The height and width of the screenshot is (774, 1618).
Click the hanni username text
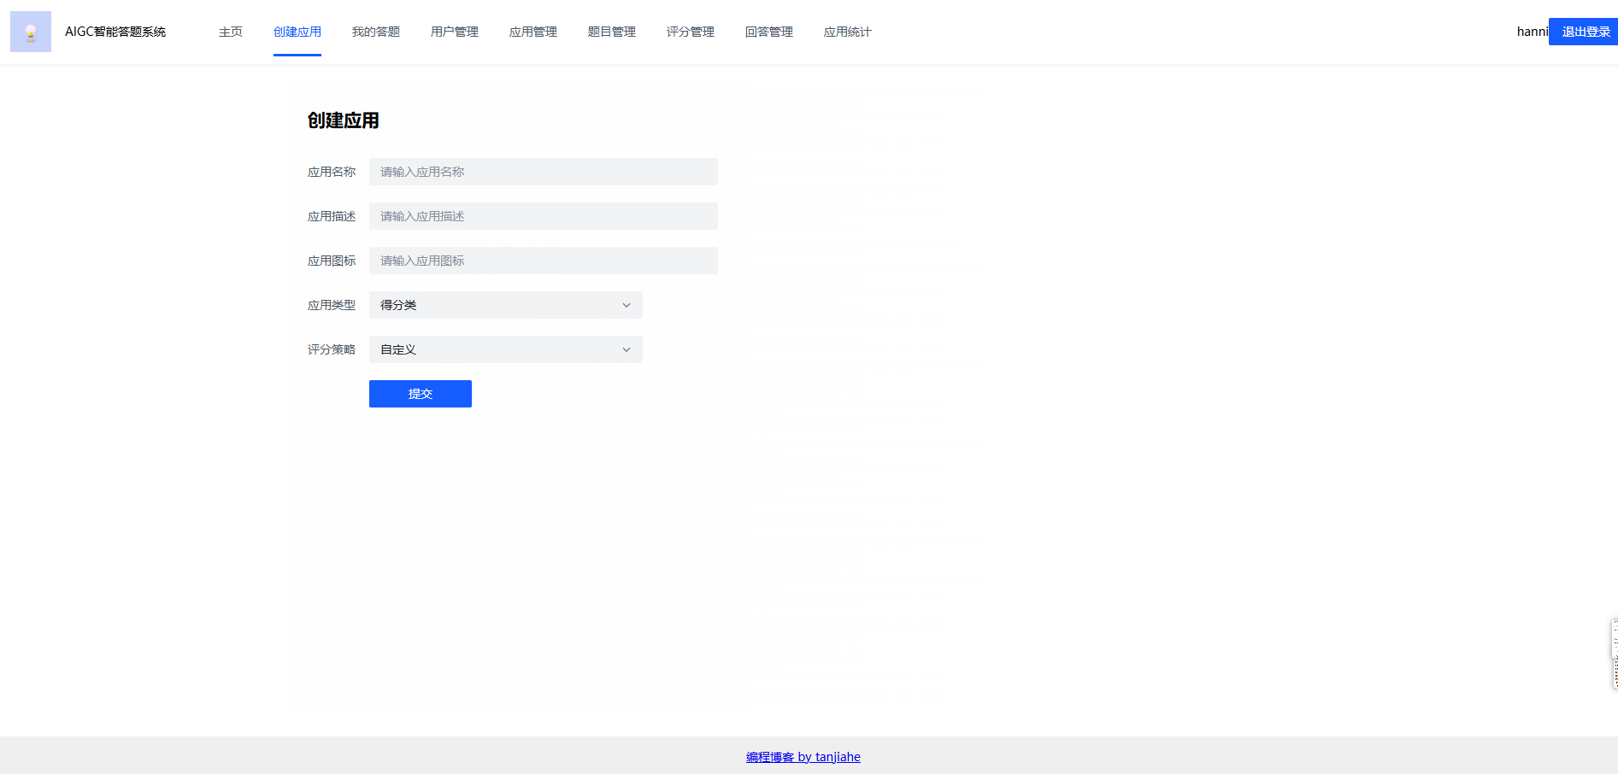(x=1533, y=32)
